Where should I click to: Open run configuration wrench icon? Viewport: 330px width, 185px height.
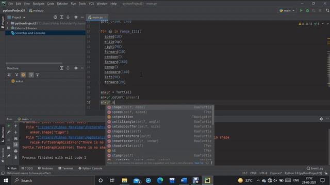(9, 132)
